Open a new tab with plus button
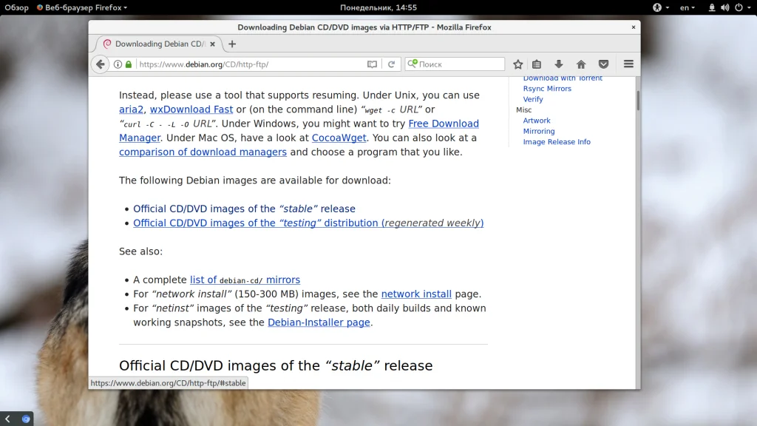Screen dimensions: 757x426 232,44
